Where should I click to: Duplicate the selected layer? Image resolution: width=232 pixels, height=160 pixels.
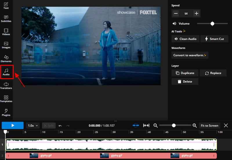click(185, 73)
